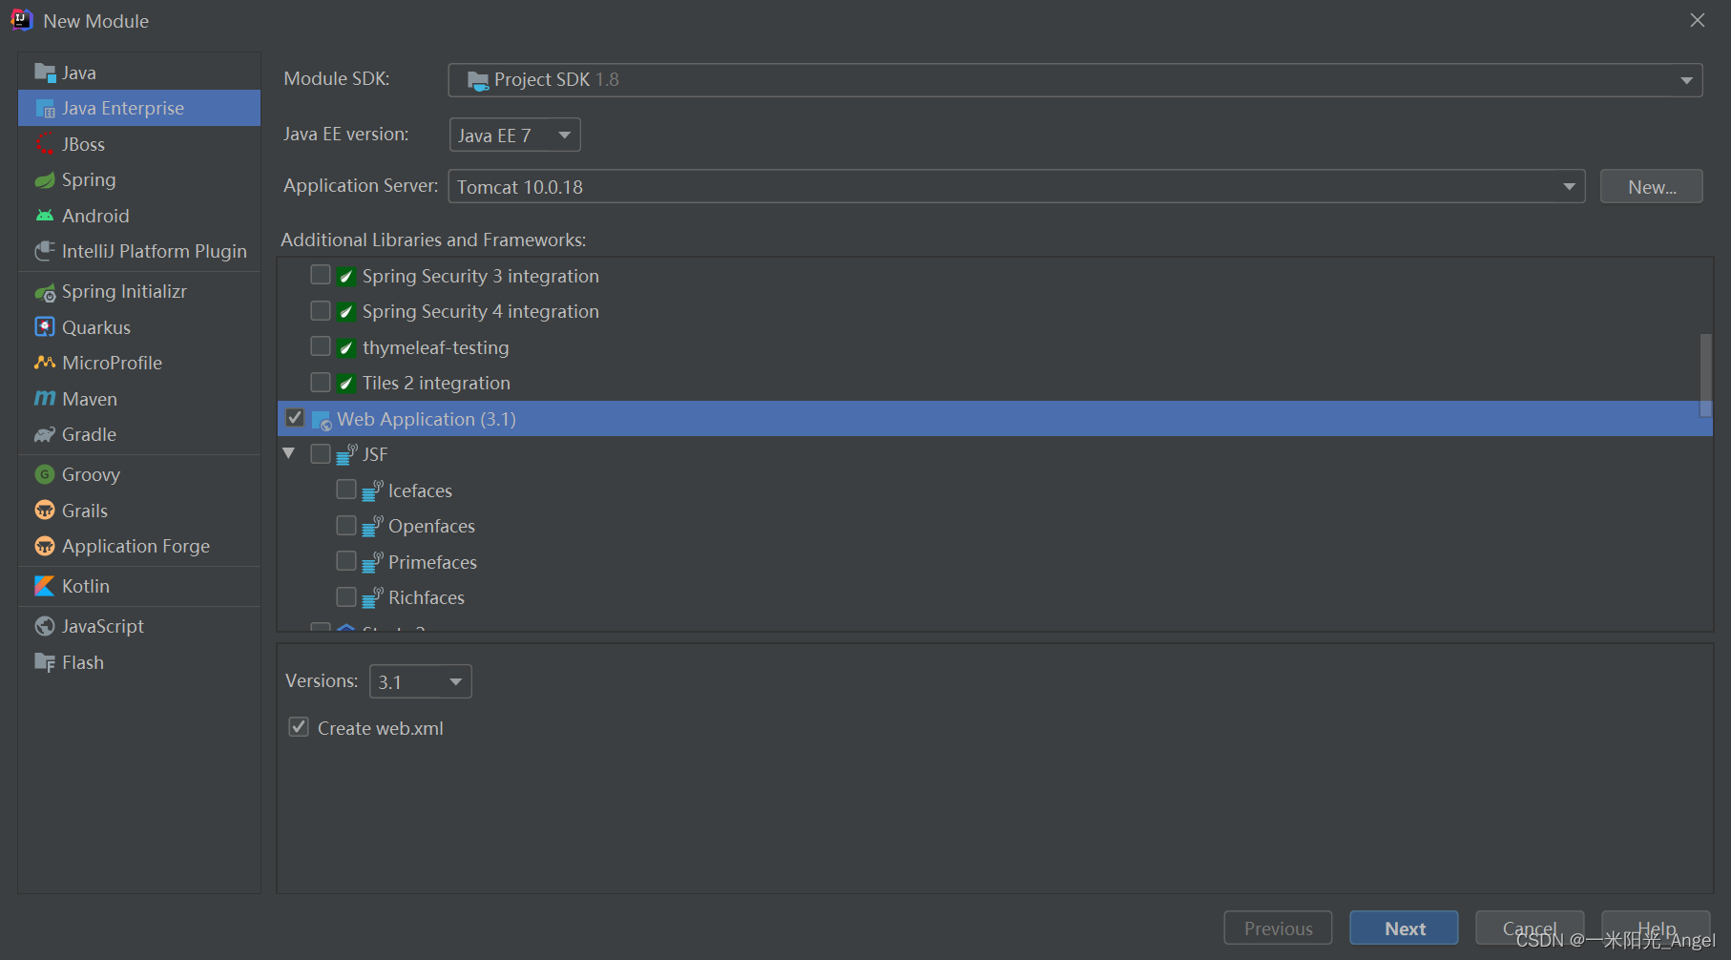Check the Openfaces checkbox
Image resolution: width=1731 pixels, height=960 pixels.
point(346,526)
